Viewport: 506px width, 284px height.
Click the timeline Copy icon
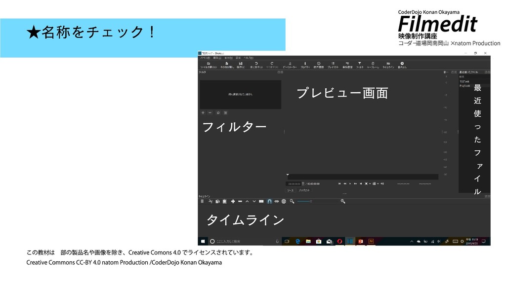217,201
